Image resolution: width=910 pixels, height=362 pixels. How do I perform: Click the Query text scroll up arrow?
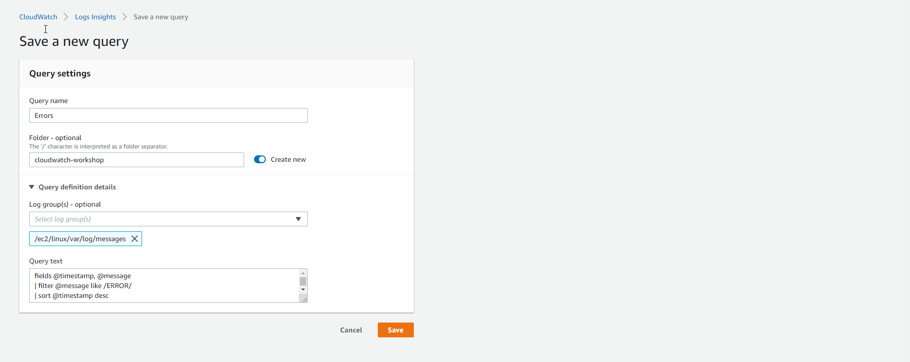303,273
